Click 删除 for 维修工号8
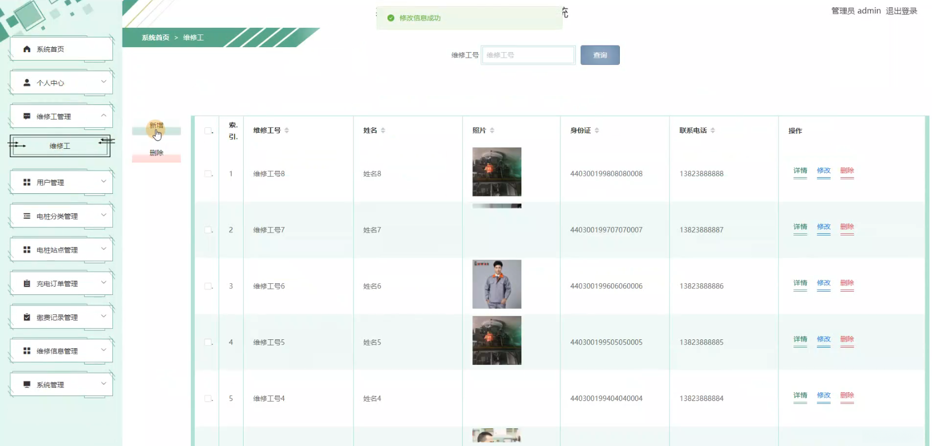 point(847,171)
